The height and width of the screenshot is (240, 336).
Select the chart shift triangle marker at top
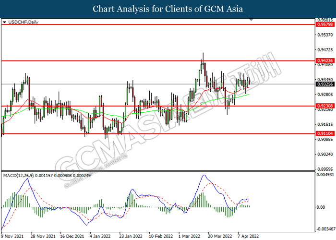pos(251,20)
